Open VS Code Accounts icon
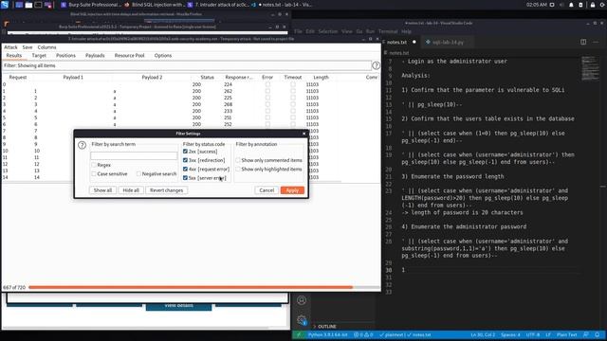Viewport: 607px width, 341px height. point(302,300)
